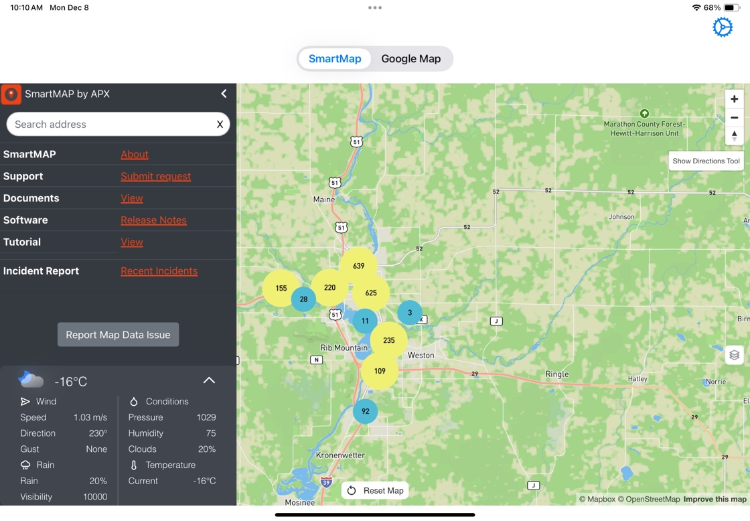Click the Weston map label
This screenshot has width=750, height=521.
[421, 356]
